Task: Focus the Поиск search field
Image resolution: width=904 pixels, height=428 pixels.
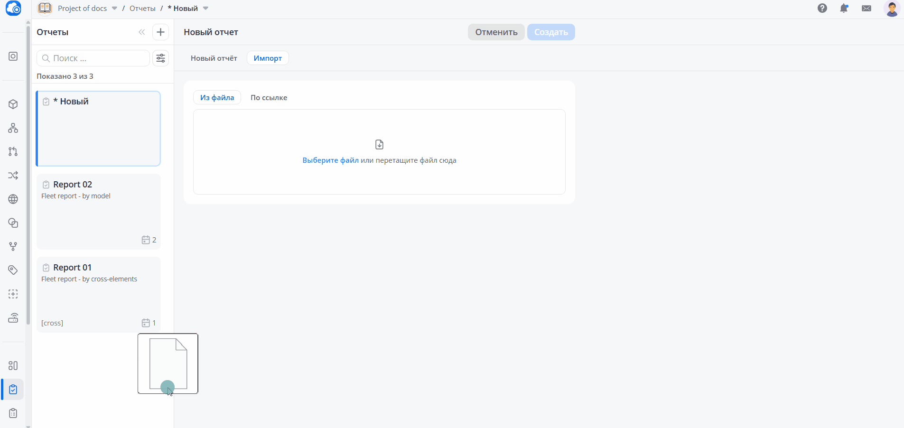Action: [93, 58]
